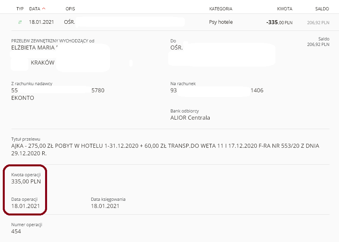The height and width of the screenshot is (242, 339).
Task: Click the Kwota operacji value 335,00 PLN
Action: tap(26, 181)
